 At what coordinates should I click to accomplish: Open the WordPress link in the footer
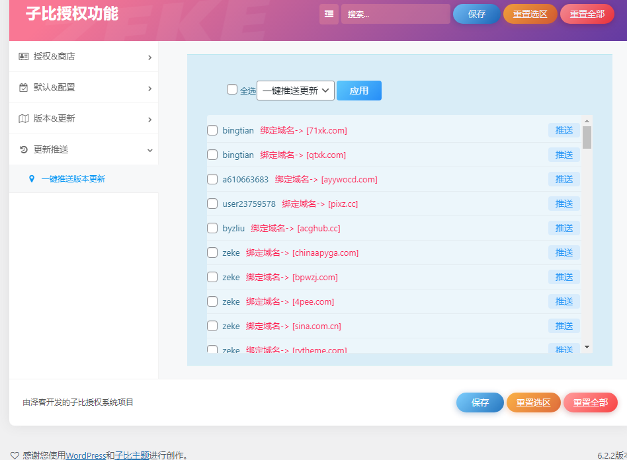(85, 455)
